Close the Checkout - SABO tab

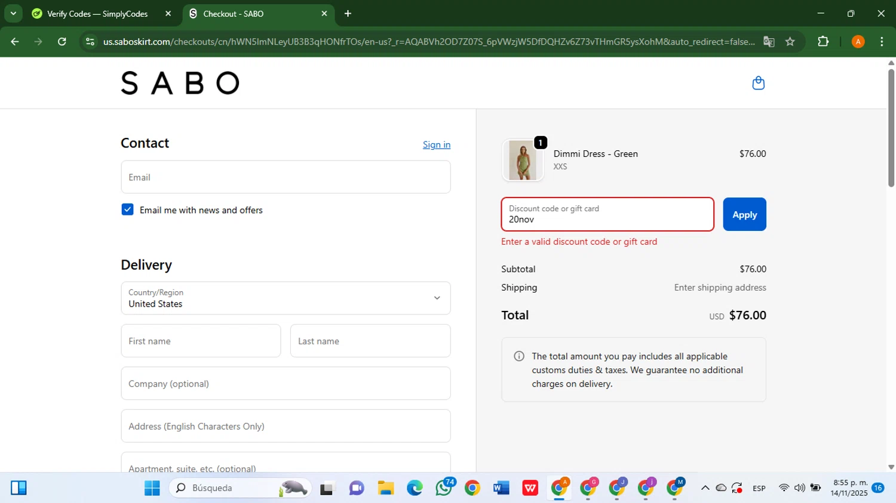pos(324,14)
